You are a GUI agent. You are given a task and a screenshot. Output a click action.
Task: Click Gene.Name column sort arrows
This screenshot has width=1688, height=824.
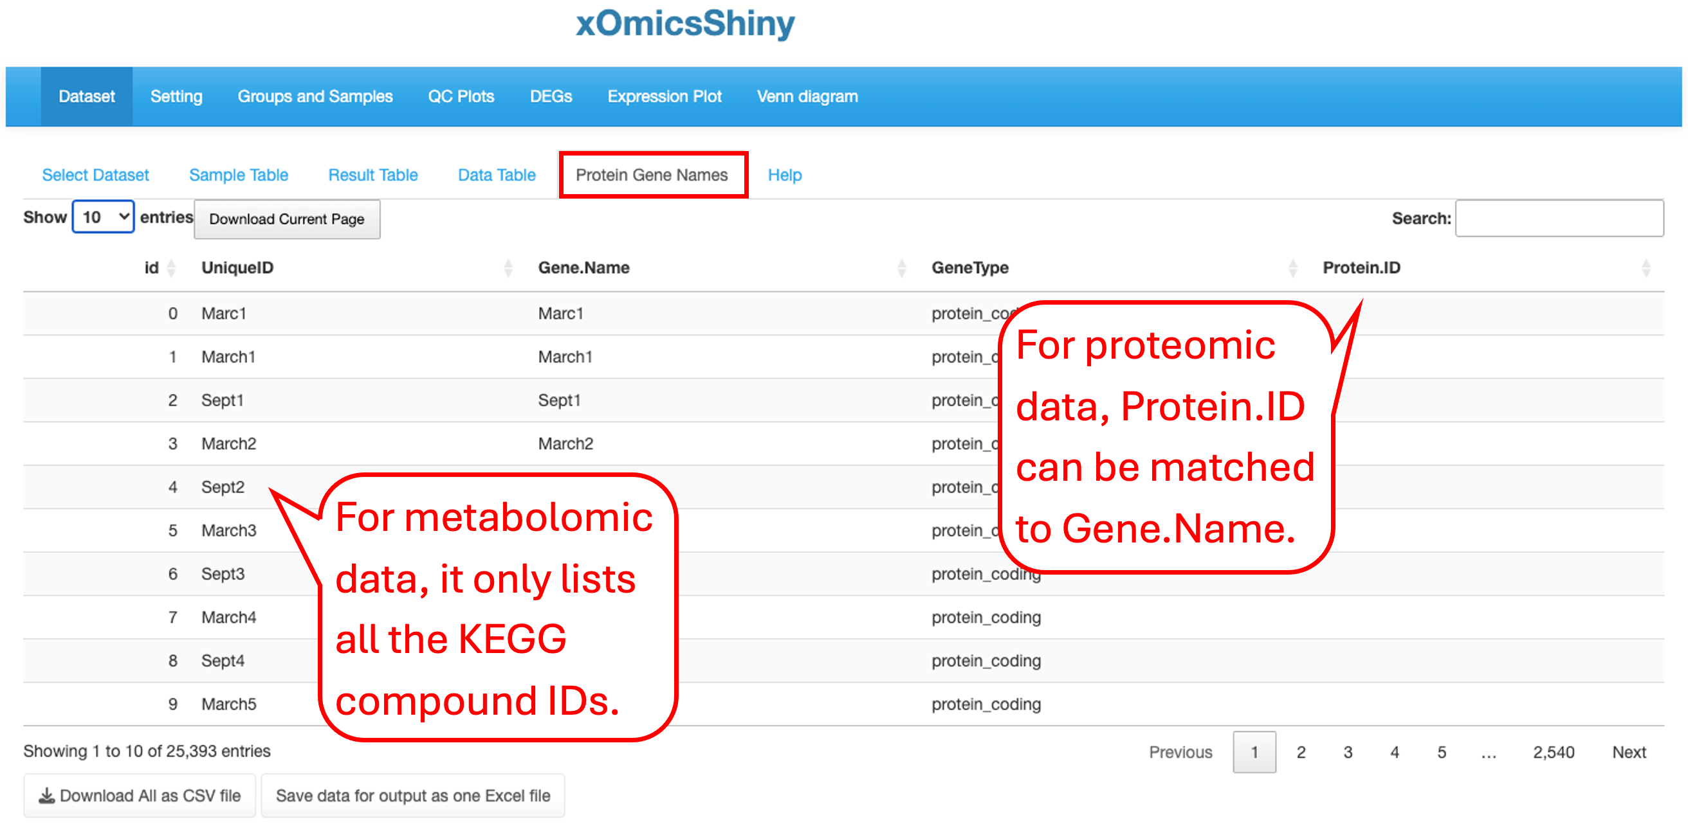coord(902,268)
